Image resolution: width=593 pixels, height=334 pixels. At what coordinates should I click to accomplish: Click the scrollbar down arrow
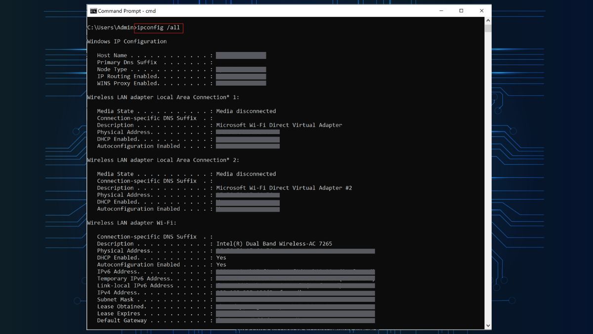point(488,326)
